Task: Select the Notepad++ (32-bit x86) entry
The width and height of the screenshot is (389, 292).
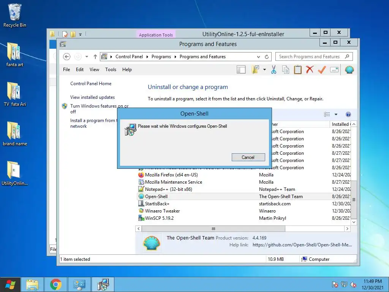Action: [x=244, y=189]
